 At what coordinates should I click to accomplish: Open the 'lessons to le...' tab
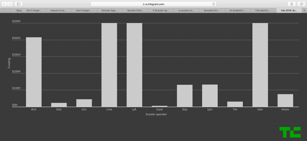coord(59,10)
